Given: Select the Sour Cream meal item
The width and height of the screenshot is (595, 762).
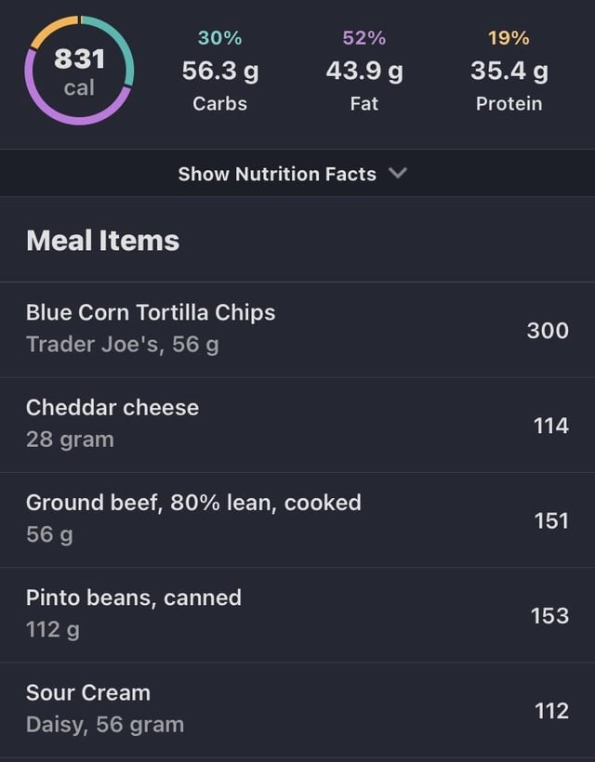Looking at the screenshot, I should [88, 692].
